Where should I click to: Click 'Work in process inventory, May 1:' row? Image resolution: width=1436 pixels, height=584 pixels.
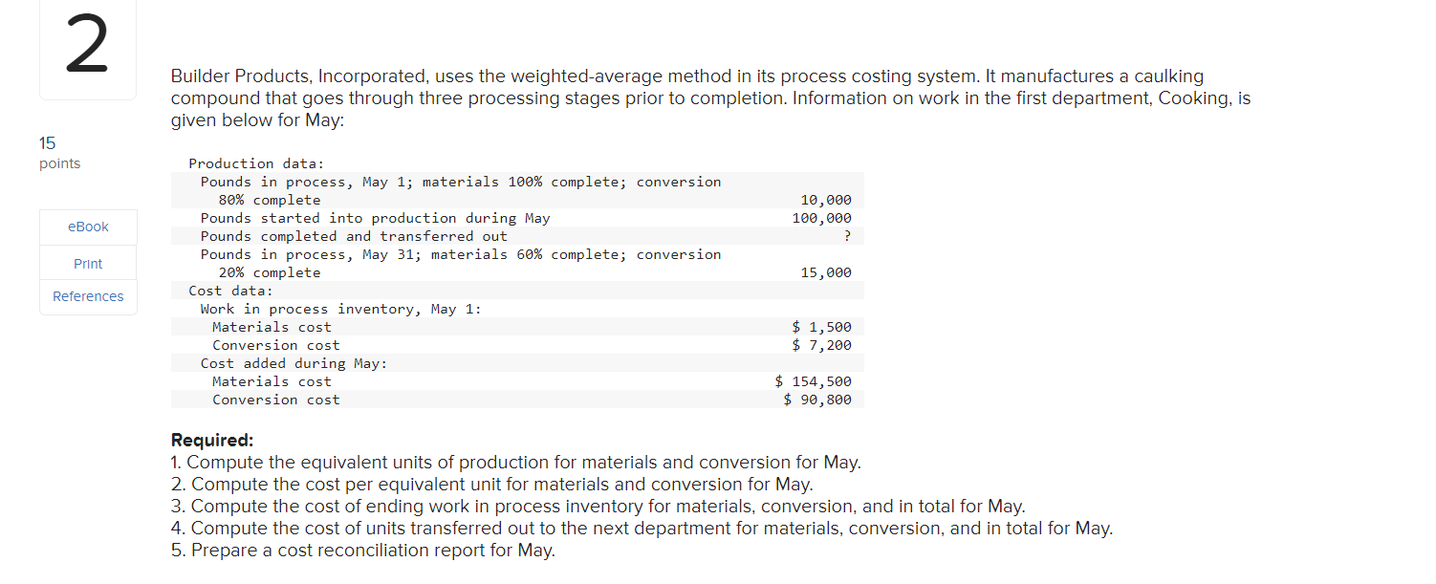[x=517, y=309]
